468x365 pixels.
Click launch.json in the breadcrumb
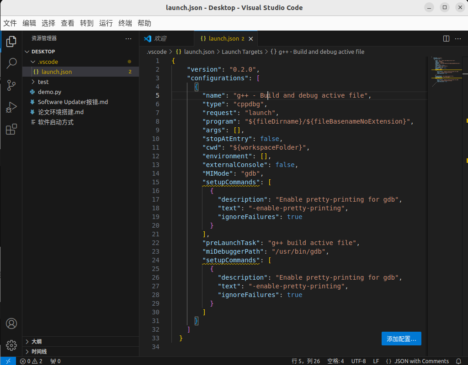pyautogui.click(x=195, y=52)
